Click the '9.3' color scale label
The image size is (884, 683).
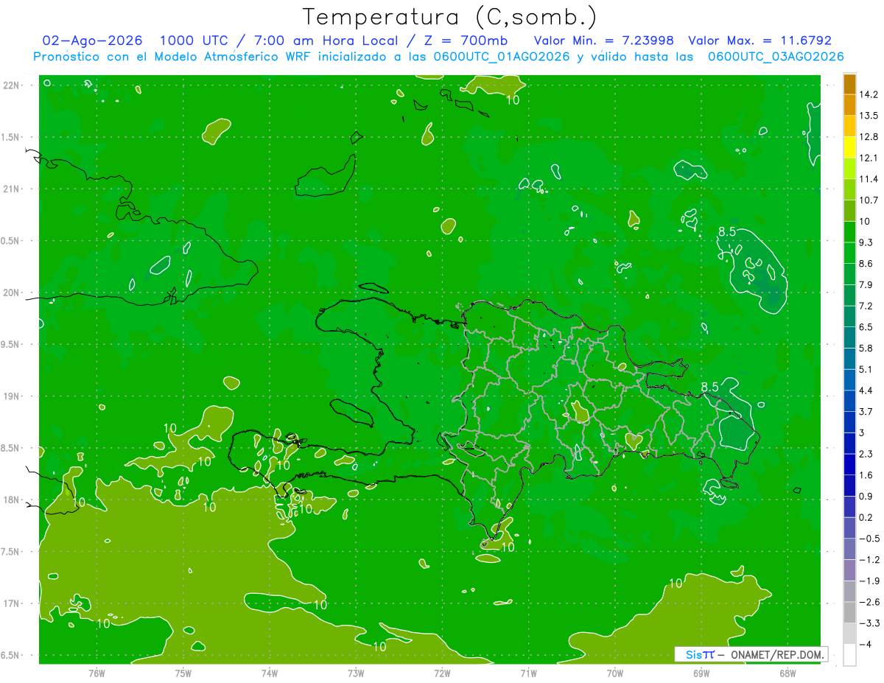(x=866, y=242)
